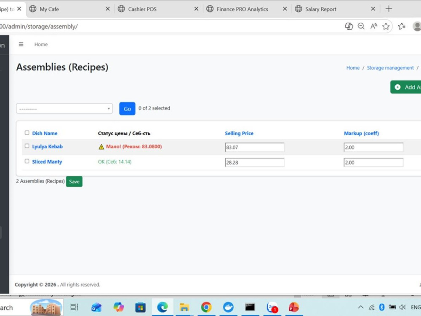Open Google Chrome from the taskbar
Viewport: 421px width, 316px height.
click(x=206, y=307)
